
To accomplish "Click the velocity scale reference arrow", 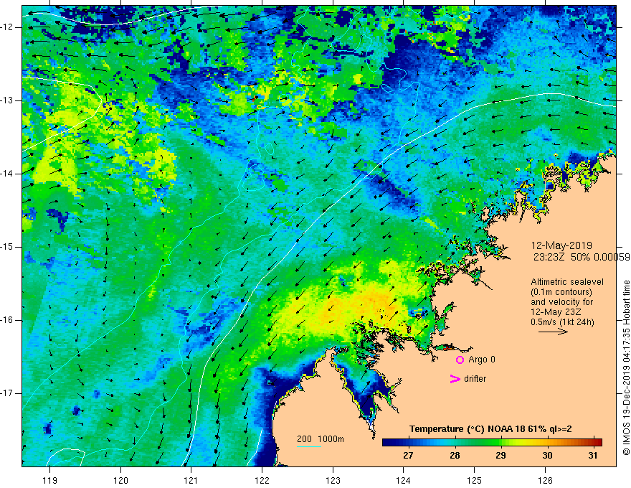I will [x=553, y=332].
